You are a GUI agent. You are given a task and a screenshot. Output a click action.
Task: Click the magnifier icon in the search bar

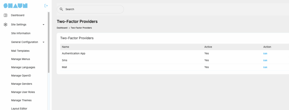pyautogui.click(x=61, y=9)
